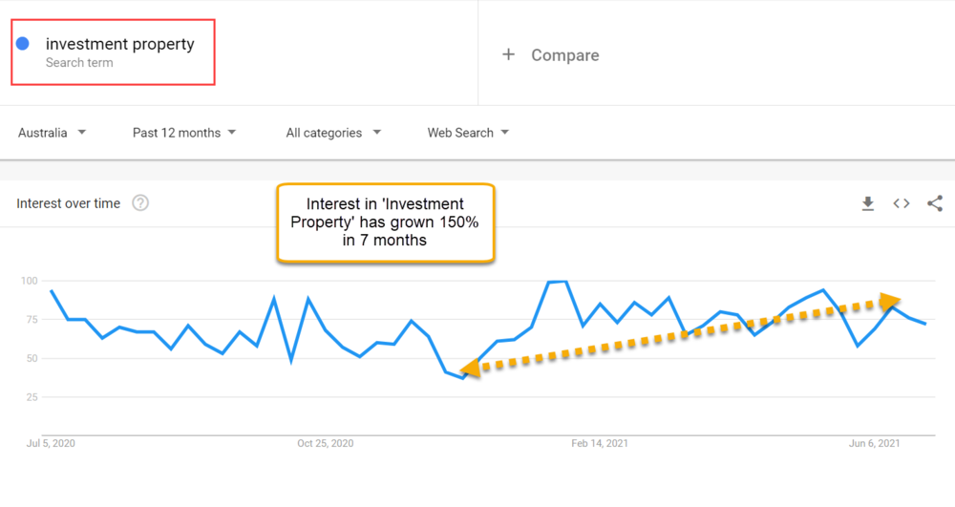Select the Jul 5, 2020 axis label

(x=51, y=443)
